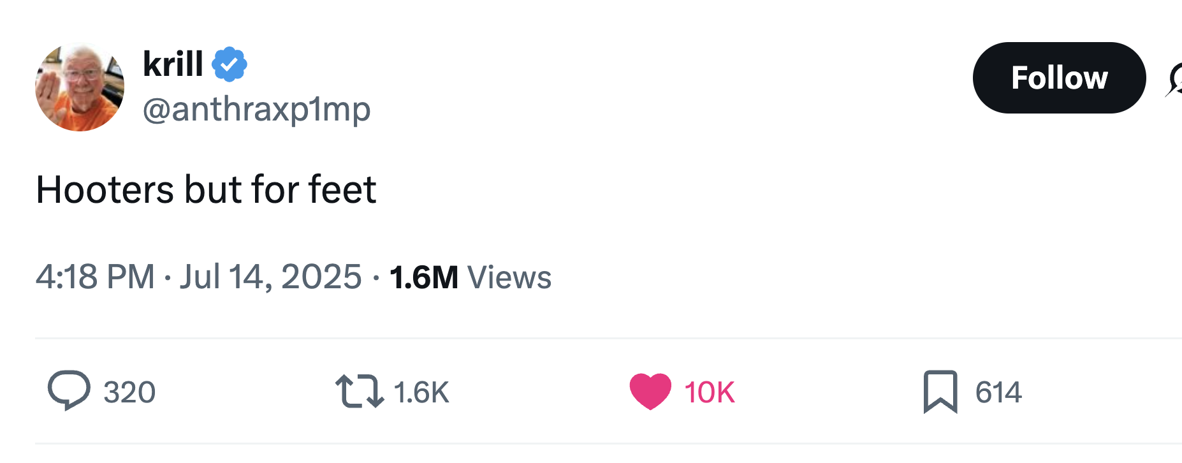Image resolution: width=1182 pixels, height=463 pixels.
Task: Toggle following by pressing Follow
Action: point(1058,78)
